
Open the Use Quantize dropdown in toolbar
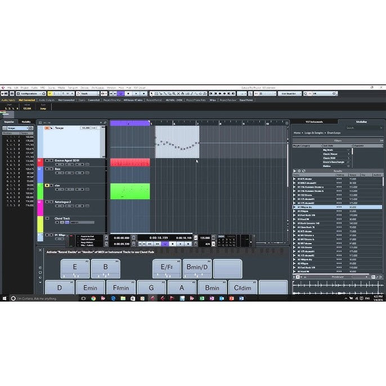coord(290,93)
